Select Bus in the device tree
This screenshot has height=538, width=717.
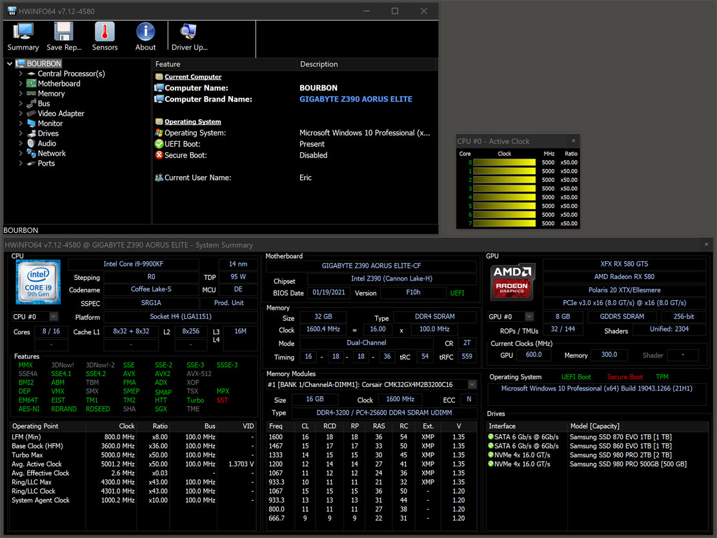(x=44, y=104)
